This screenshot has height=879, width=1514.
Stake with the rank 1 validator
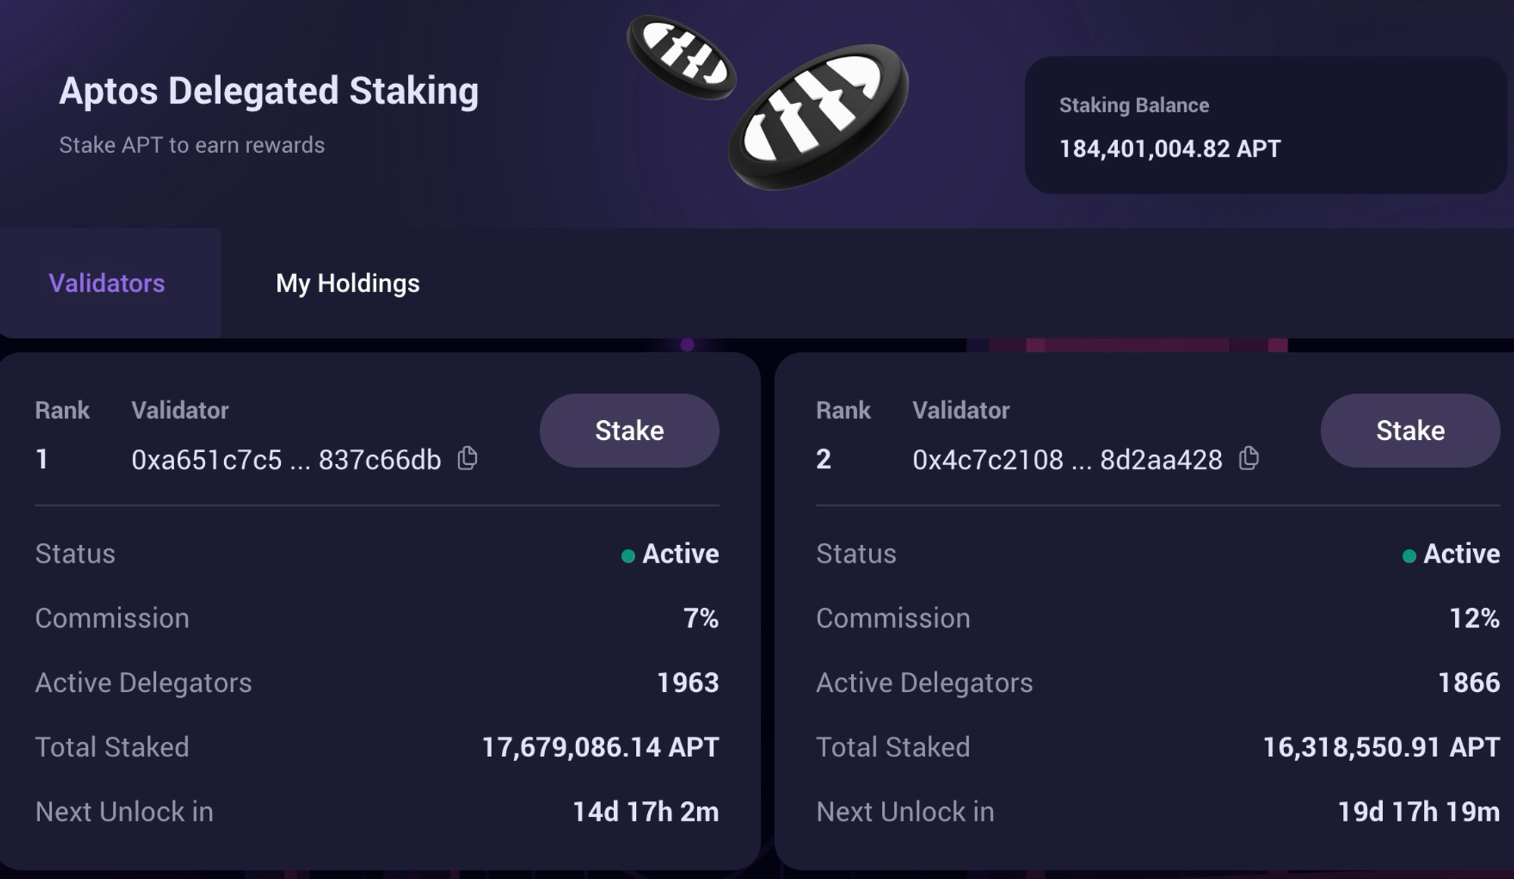(x=629, y=430)
